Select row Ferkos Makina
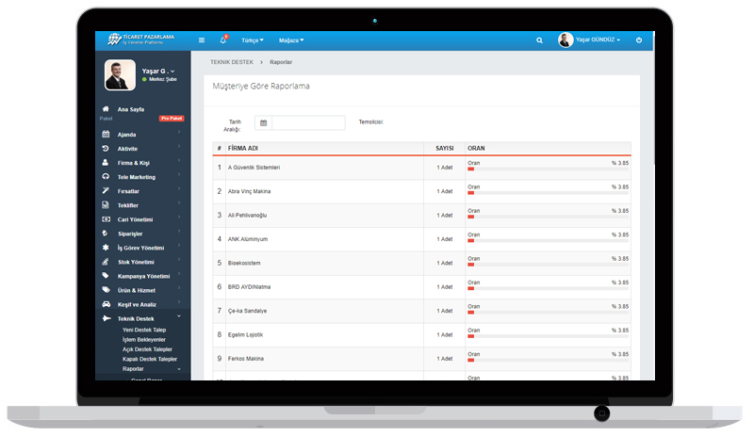The height and width of the screenshot is (436, 754). [421, 359]
